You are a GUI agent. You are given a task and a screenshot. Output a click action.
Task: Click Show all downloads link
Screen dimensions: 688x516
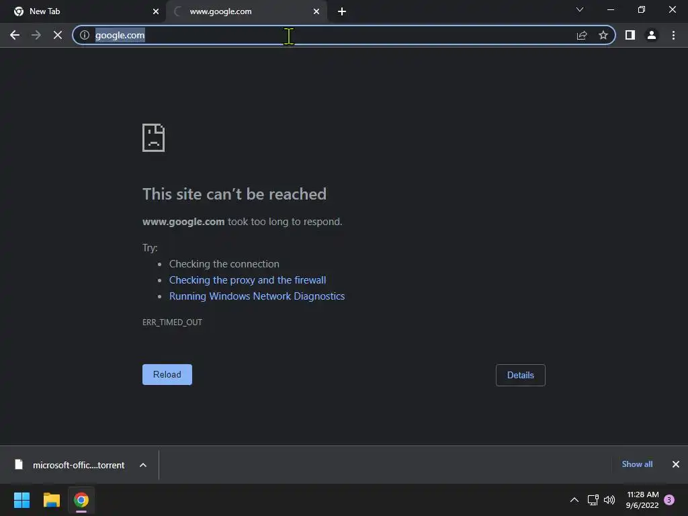[x=637, y=464]
